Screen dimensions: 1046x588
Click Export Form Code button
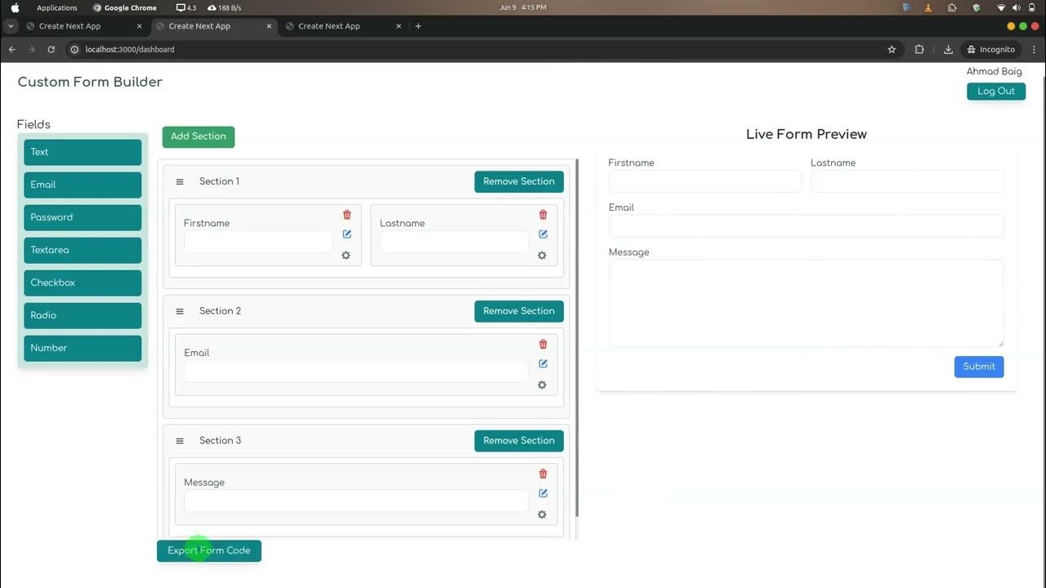pos(209,551)
